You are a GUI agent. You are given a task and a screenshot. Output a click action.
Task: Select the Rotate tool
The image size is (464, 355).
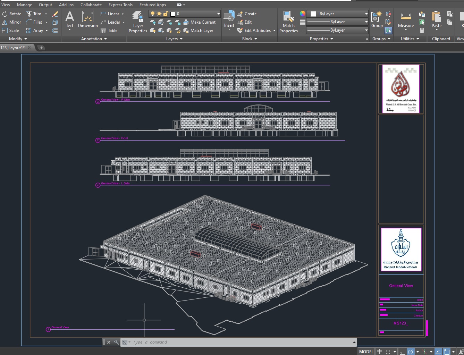click(12, 14)
